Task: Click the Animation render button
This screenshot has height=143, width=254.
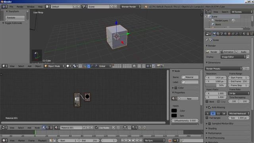Action: [227, 52]
